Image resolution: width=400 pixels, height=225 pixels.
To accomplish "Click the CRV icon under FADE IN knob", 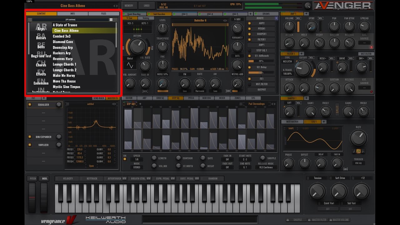I will [x=145, y=91].
